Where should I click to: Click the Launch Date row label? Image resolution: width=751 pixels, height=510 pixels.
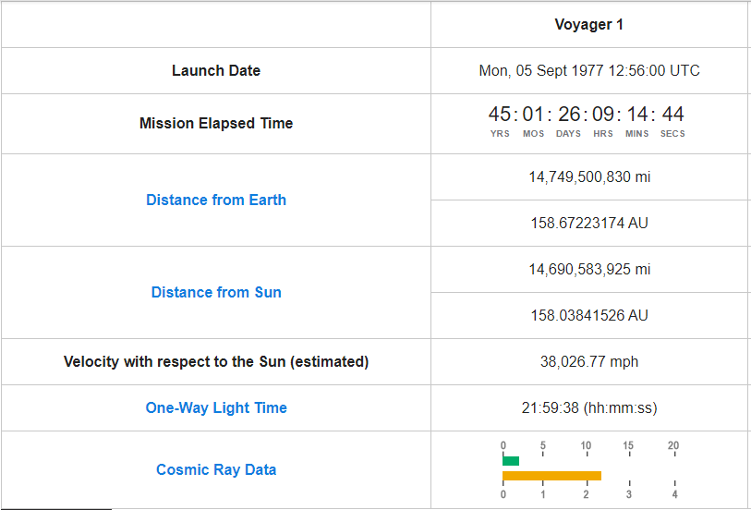(x=216, y=71)
